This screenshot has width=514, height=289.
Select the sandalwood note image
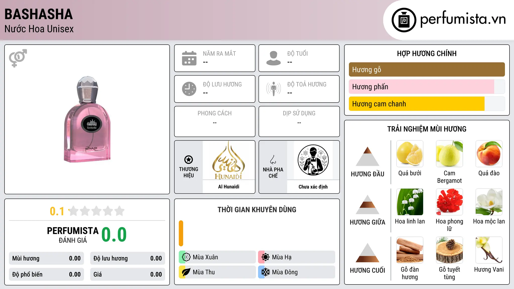coord(410,250)
